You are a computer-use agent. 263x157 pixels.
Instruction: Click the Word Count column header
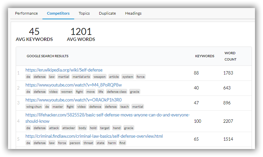(230, 56)
